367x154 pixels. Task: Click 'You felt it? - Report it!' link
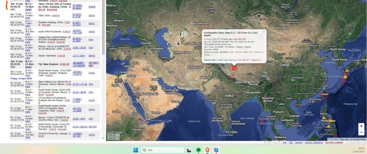pos(249,60)
